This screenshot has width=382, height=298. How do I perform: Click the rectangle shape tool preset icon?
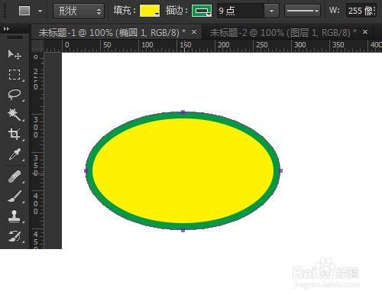[24, 11]
